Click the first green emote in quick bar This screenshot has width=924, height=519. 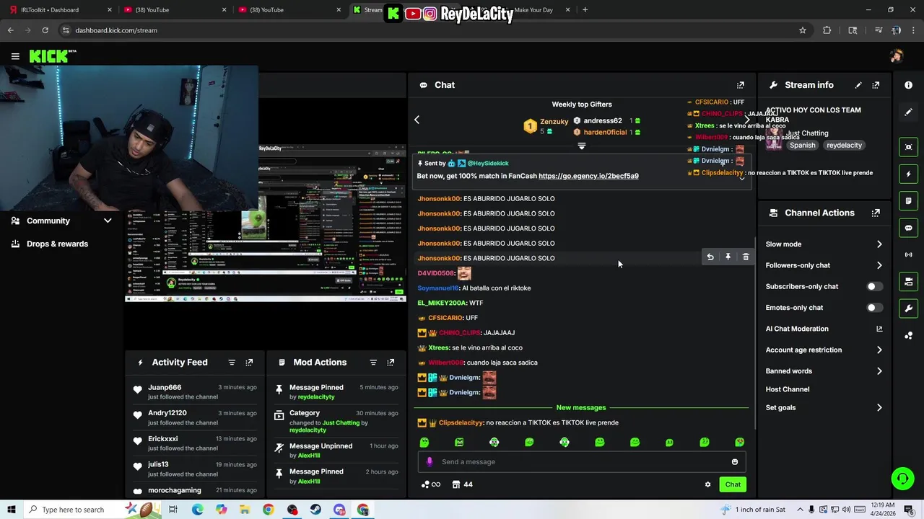click(424, 443)
